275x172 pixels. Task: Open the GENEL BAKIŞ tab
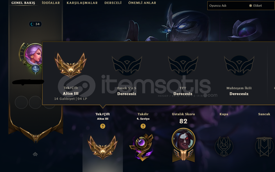pyautogui.click(x=23, y=3)
